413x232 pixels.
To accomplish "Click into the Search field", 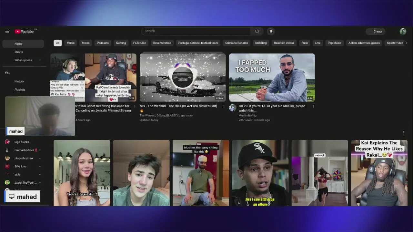I will point(196,31).
